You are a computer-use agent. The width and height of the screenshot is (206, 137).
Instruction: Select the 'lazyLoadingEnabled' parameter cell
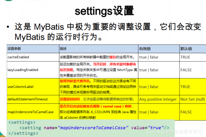click(x=33, y=70)
